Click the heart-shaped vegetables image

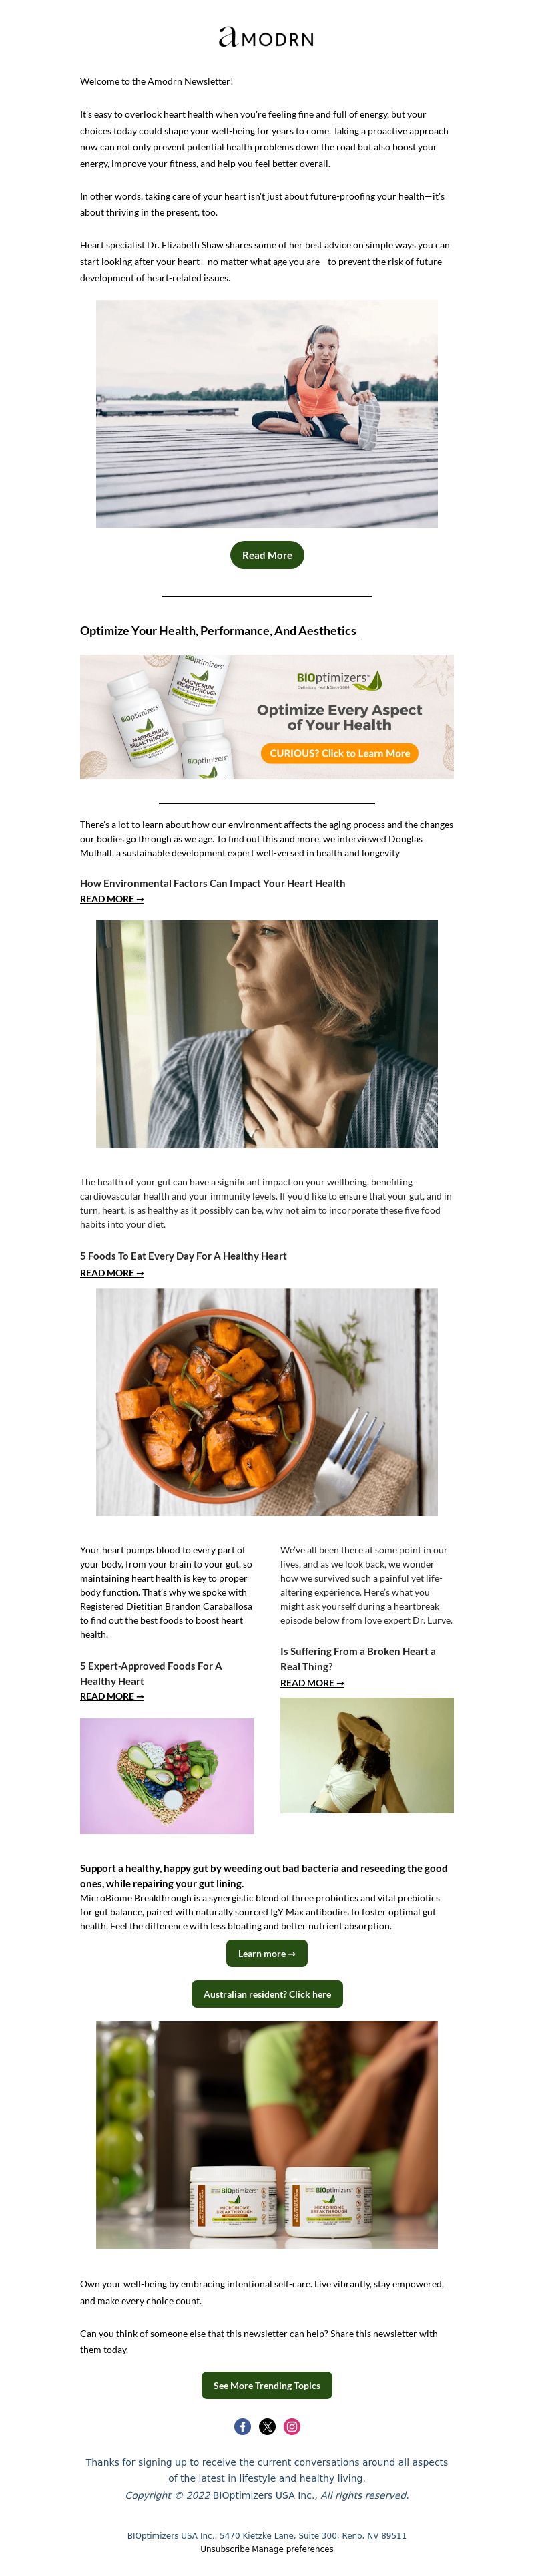click(167, 1776)
